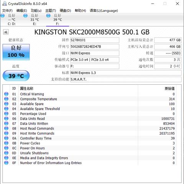Click raw value 314 for Composite Temperature
This screenshot has width=184, height=184.
[x=172, y=99]
